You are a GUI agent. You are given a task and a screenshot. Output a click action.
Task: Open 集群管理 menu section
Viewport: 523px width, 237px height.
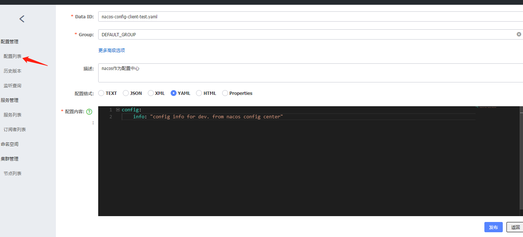[10, 159]
